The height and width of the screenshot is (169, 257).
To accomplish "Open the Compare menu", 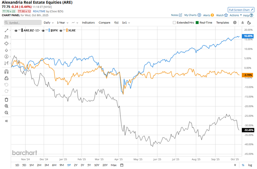I will point(104,23).
